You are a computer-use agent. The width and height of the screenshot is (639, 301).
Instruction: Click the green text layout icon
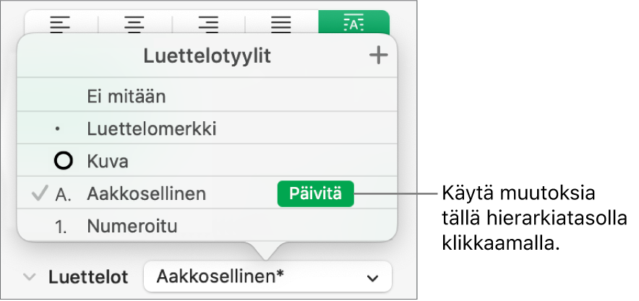pos(353,23)
